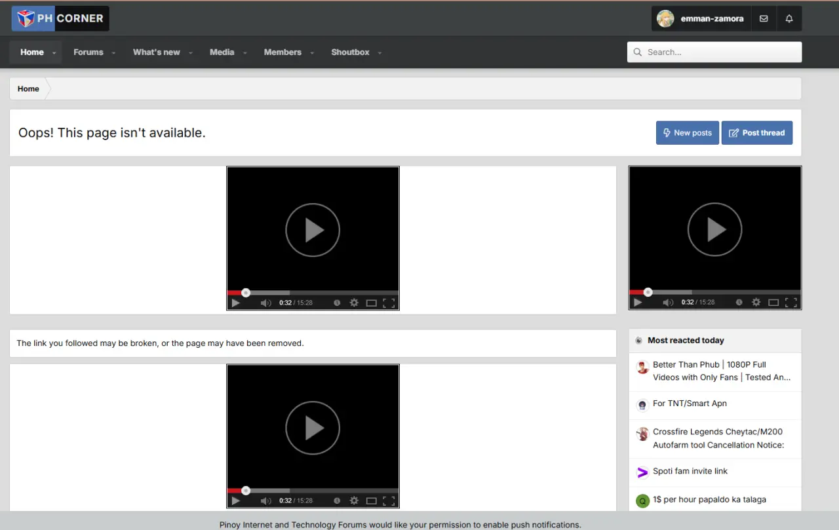Click avatar beside Better Than Phub thread
The image size is (839, 530).
click(642, 367)
